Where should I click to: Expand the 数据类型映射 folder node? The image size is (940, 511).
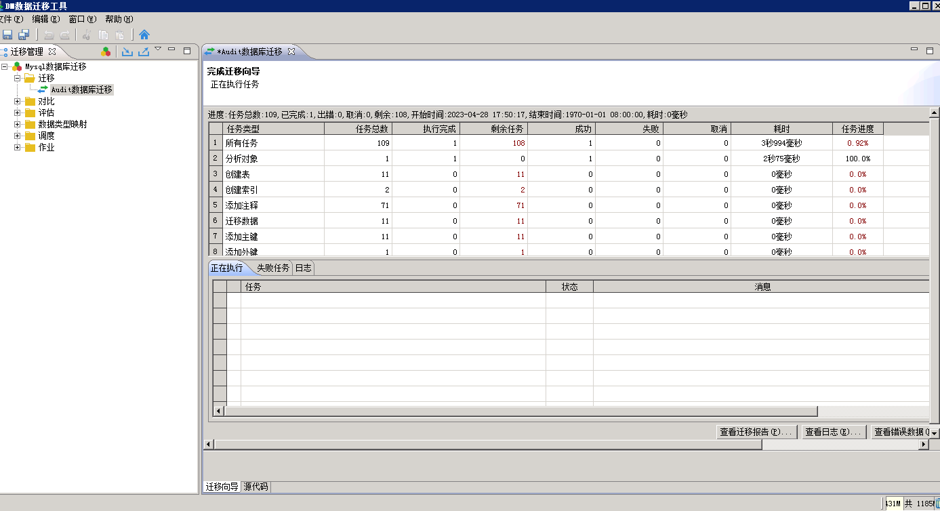point(18,124)
